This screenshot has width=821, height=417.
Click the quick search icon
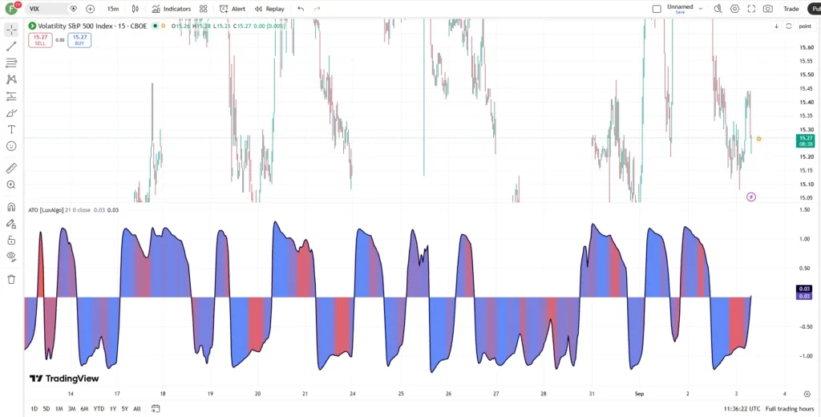[x=718, y=9]
